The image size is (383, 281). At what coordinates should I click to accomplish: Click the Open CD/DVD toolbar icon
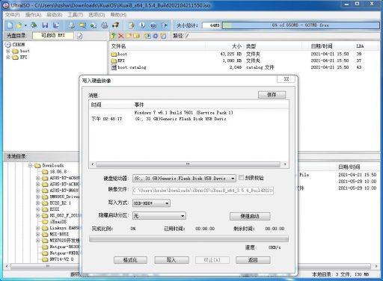[34, 25]
